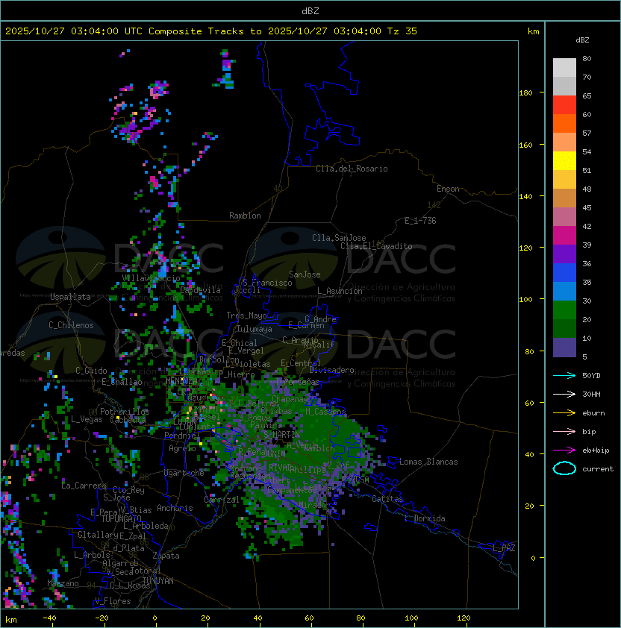Click the -40 horizontal axis tick label
The height and width of the screenshot is (628, 621).
(x=49, y=618)
